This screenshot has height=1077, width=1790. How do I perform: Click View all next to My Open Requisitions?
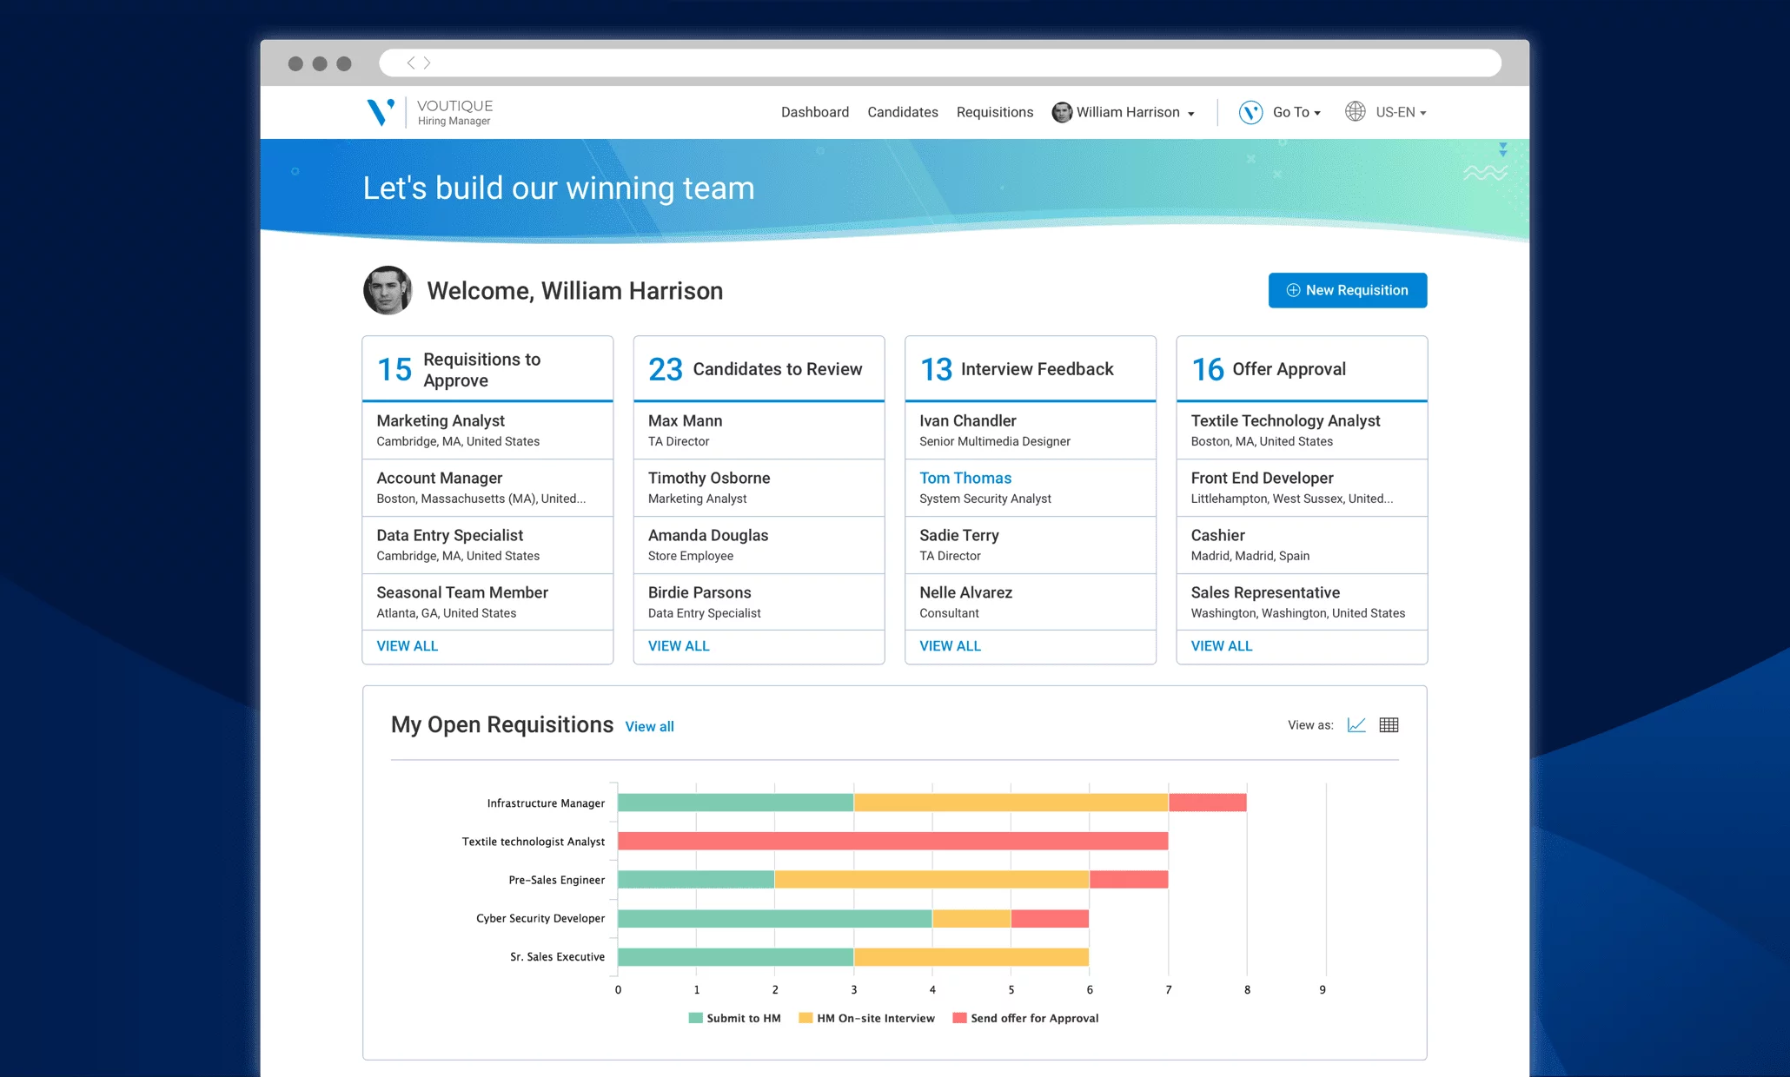tap(649, 726)
